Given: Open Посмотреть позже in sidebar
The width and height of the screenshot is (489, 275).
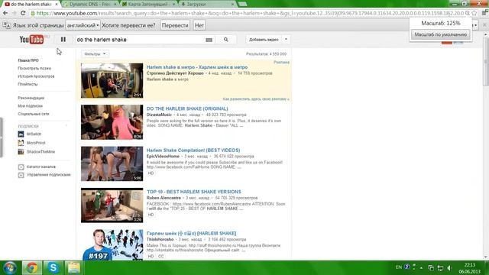Looking at the screenshot, I should coord(34,68).
